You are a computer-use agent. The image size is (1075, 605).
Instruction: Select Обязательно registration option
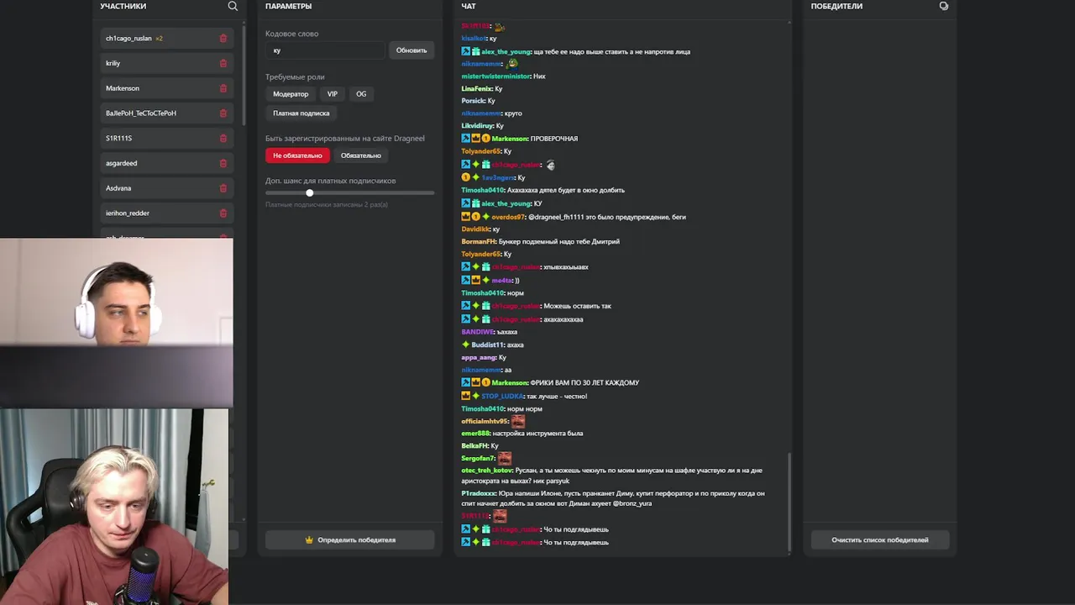tap(361, 155)
